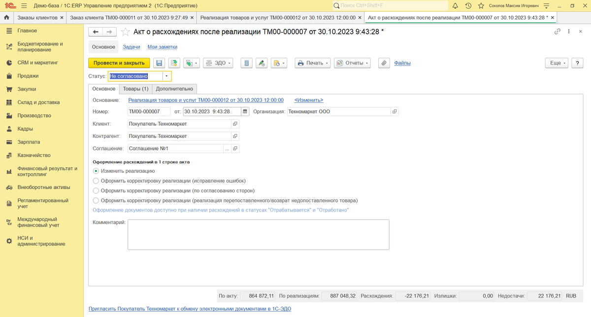Post the document icon button
The image size is (591, 317).
click(x=174, y=63)
